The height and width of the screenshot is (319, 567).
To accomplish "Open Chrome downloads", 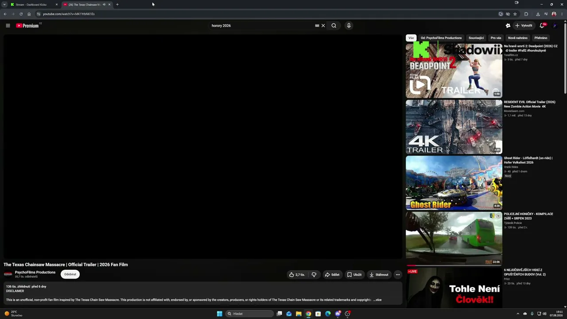I will (x=538, y=14).
